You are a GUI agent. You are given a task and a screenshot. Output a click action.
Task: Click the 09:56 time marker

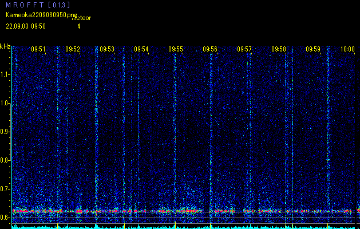210,49
